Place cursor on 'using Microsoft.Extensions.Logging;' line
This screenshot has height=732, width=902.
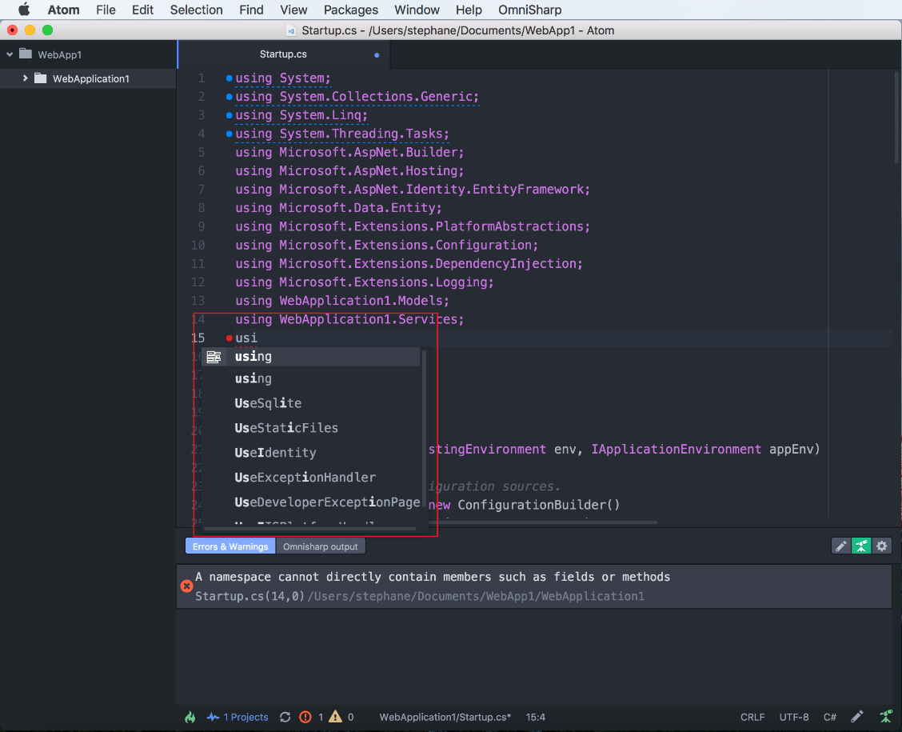tap(364, 282)
